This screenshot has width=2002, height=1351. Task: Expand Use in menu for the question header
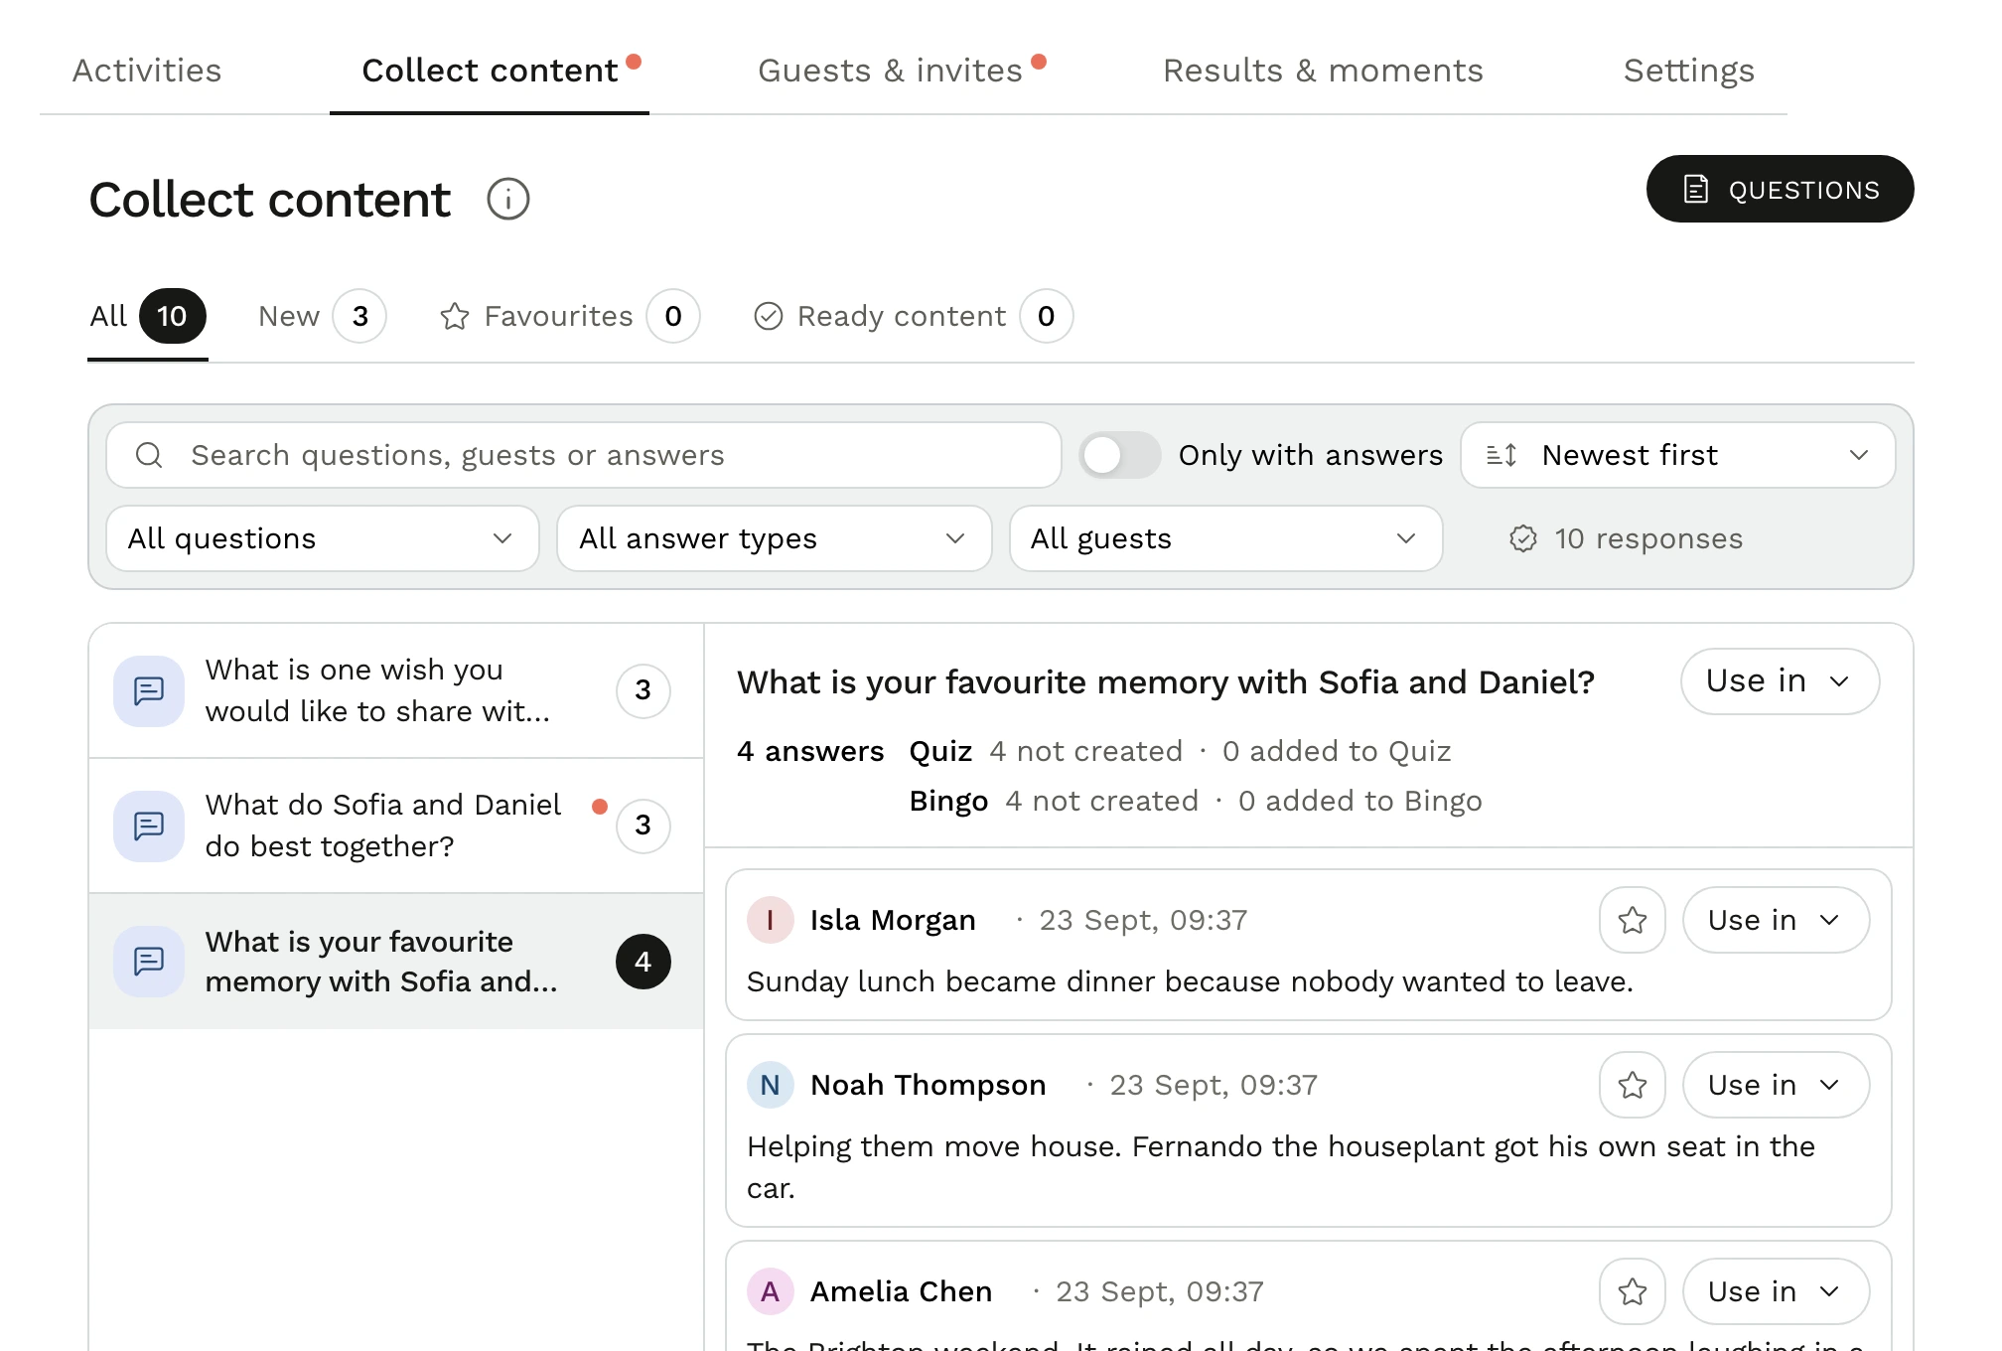click(1779, 681)
